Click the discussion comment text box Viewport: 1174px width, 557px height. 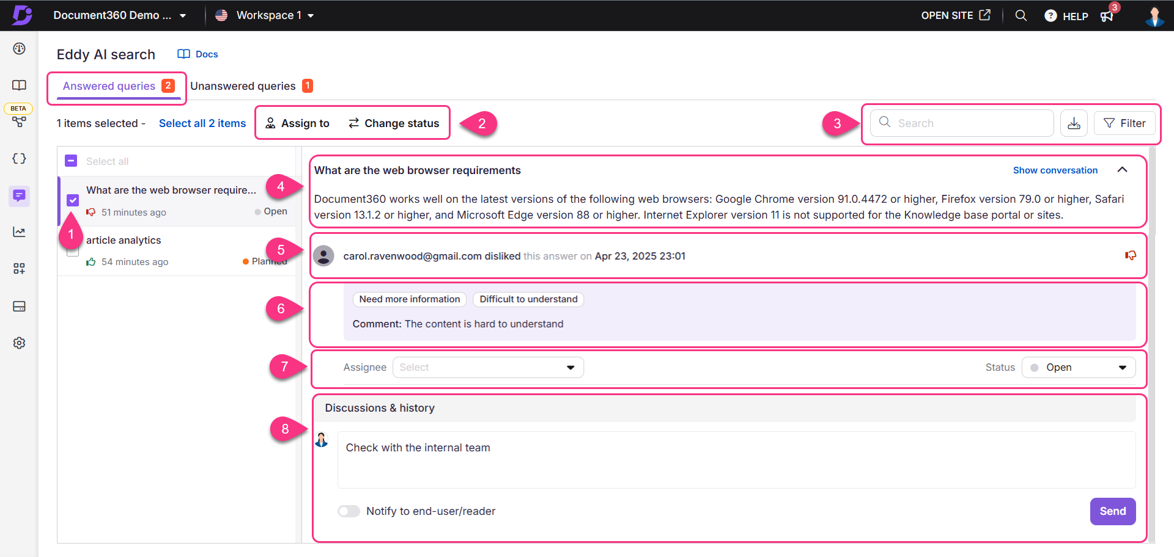pos(736,460)
